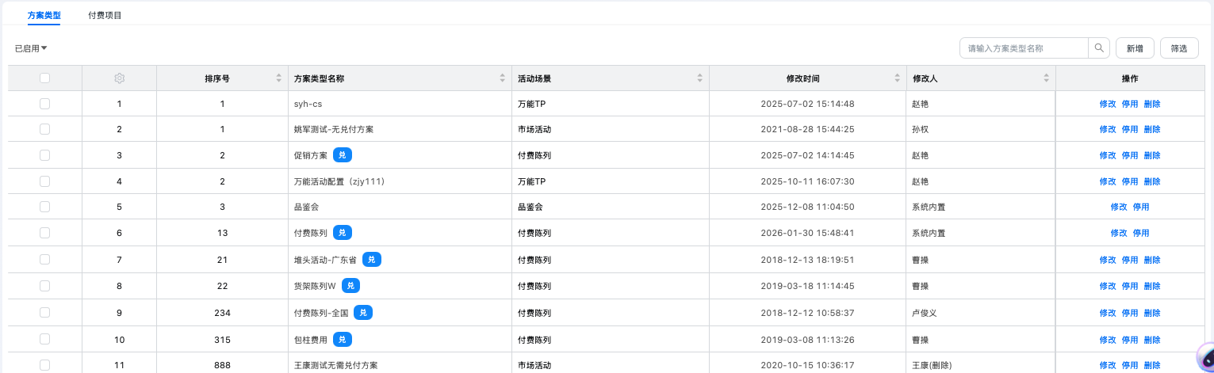Click the 兑 badge beside 促销方案
Image resolution: width=1214 pixels, height=373 pixels.
tap(342, 155)
